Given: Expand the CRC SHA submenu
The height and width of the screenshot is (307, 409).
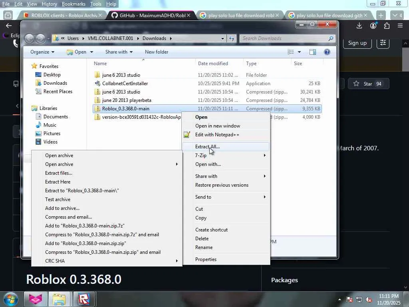Looking at the screenshot, I should (177, 261).
